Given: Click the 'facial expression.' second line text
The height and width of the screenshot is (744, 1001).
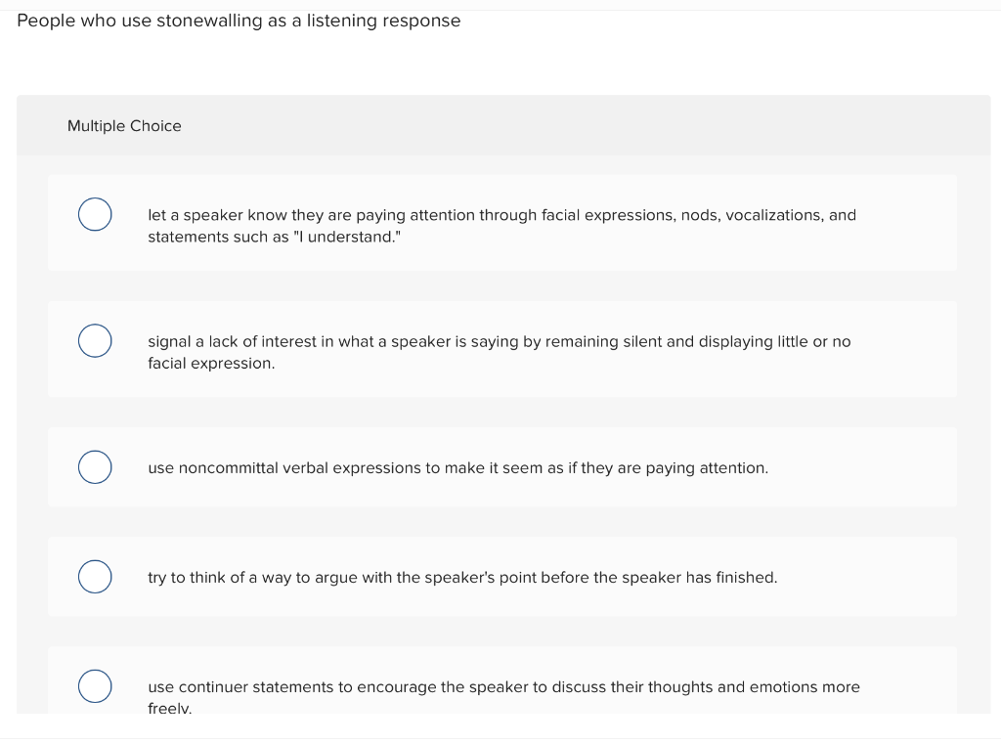Looking at the screenshot, I should pyautogui.click(x=211, y=364).
